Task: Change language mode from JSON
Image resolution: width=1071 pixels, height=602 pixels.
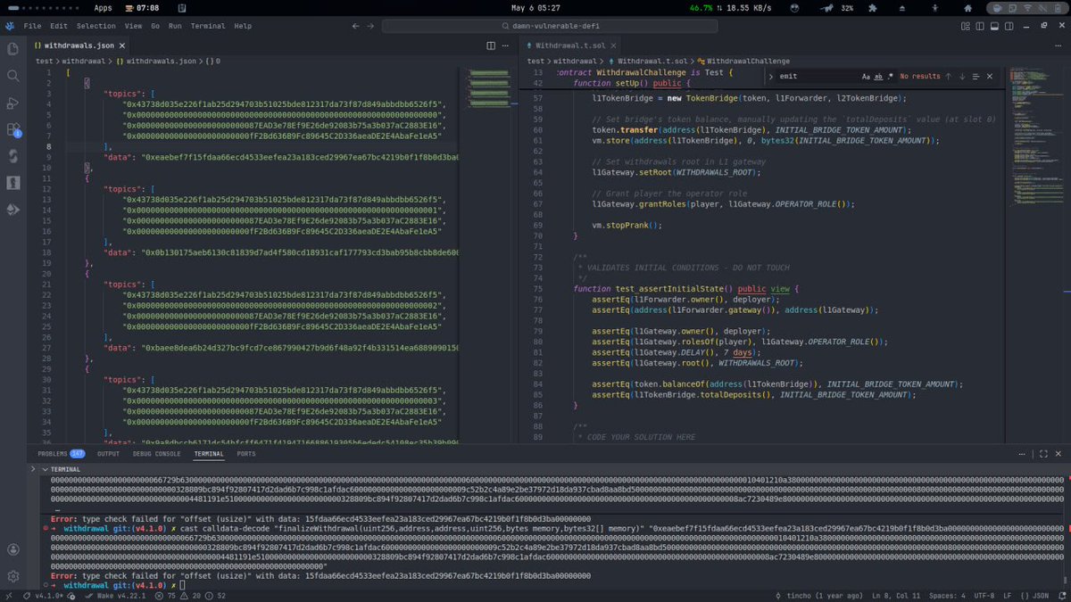Action: (x=1034, y=596)
